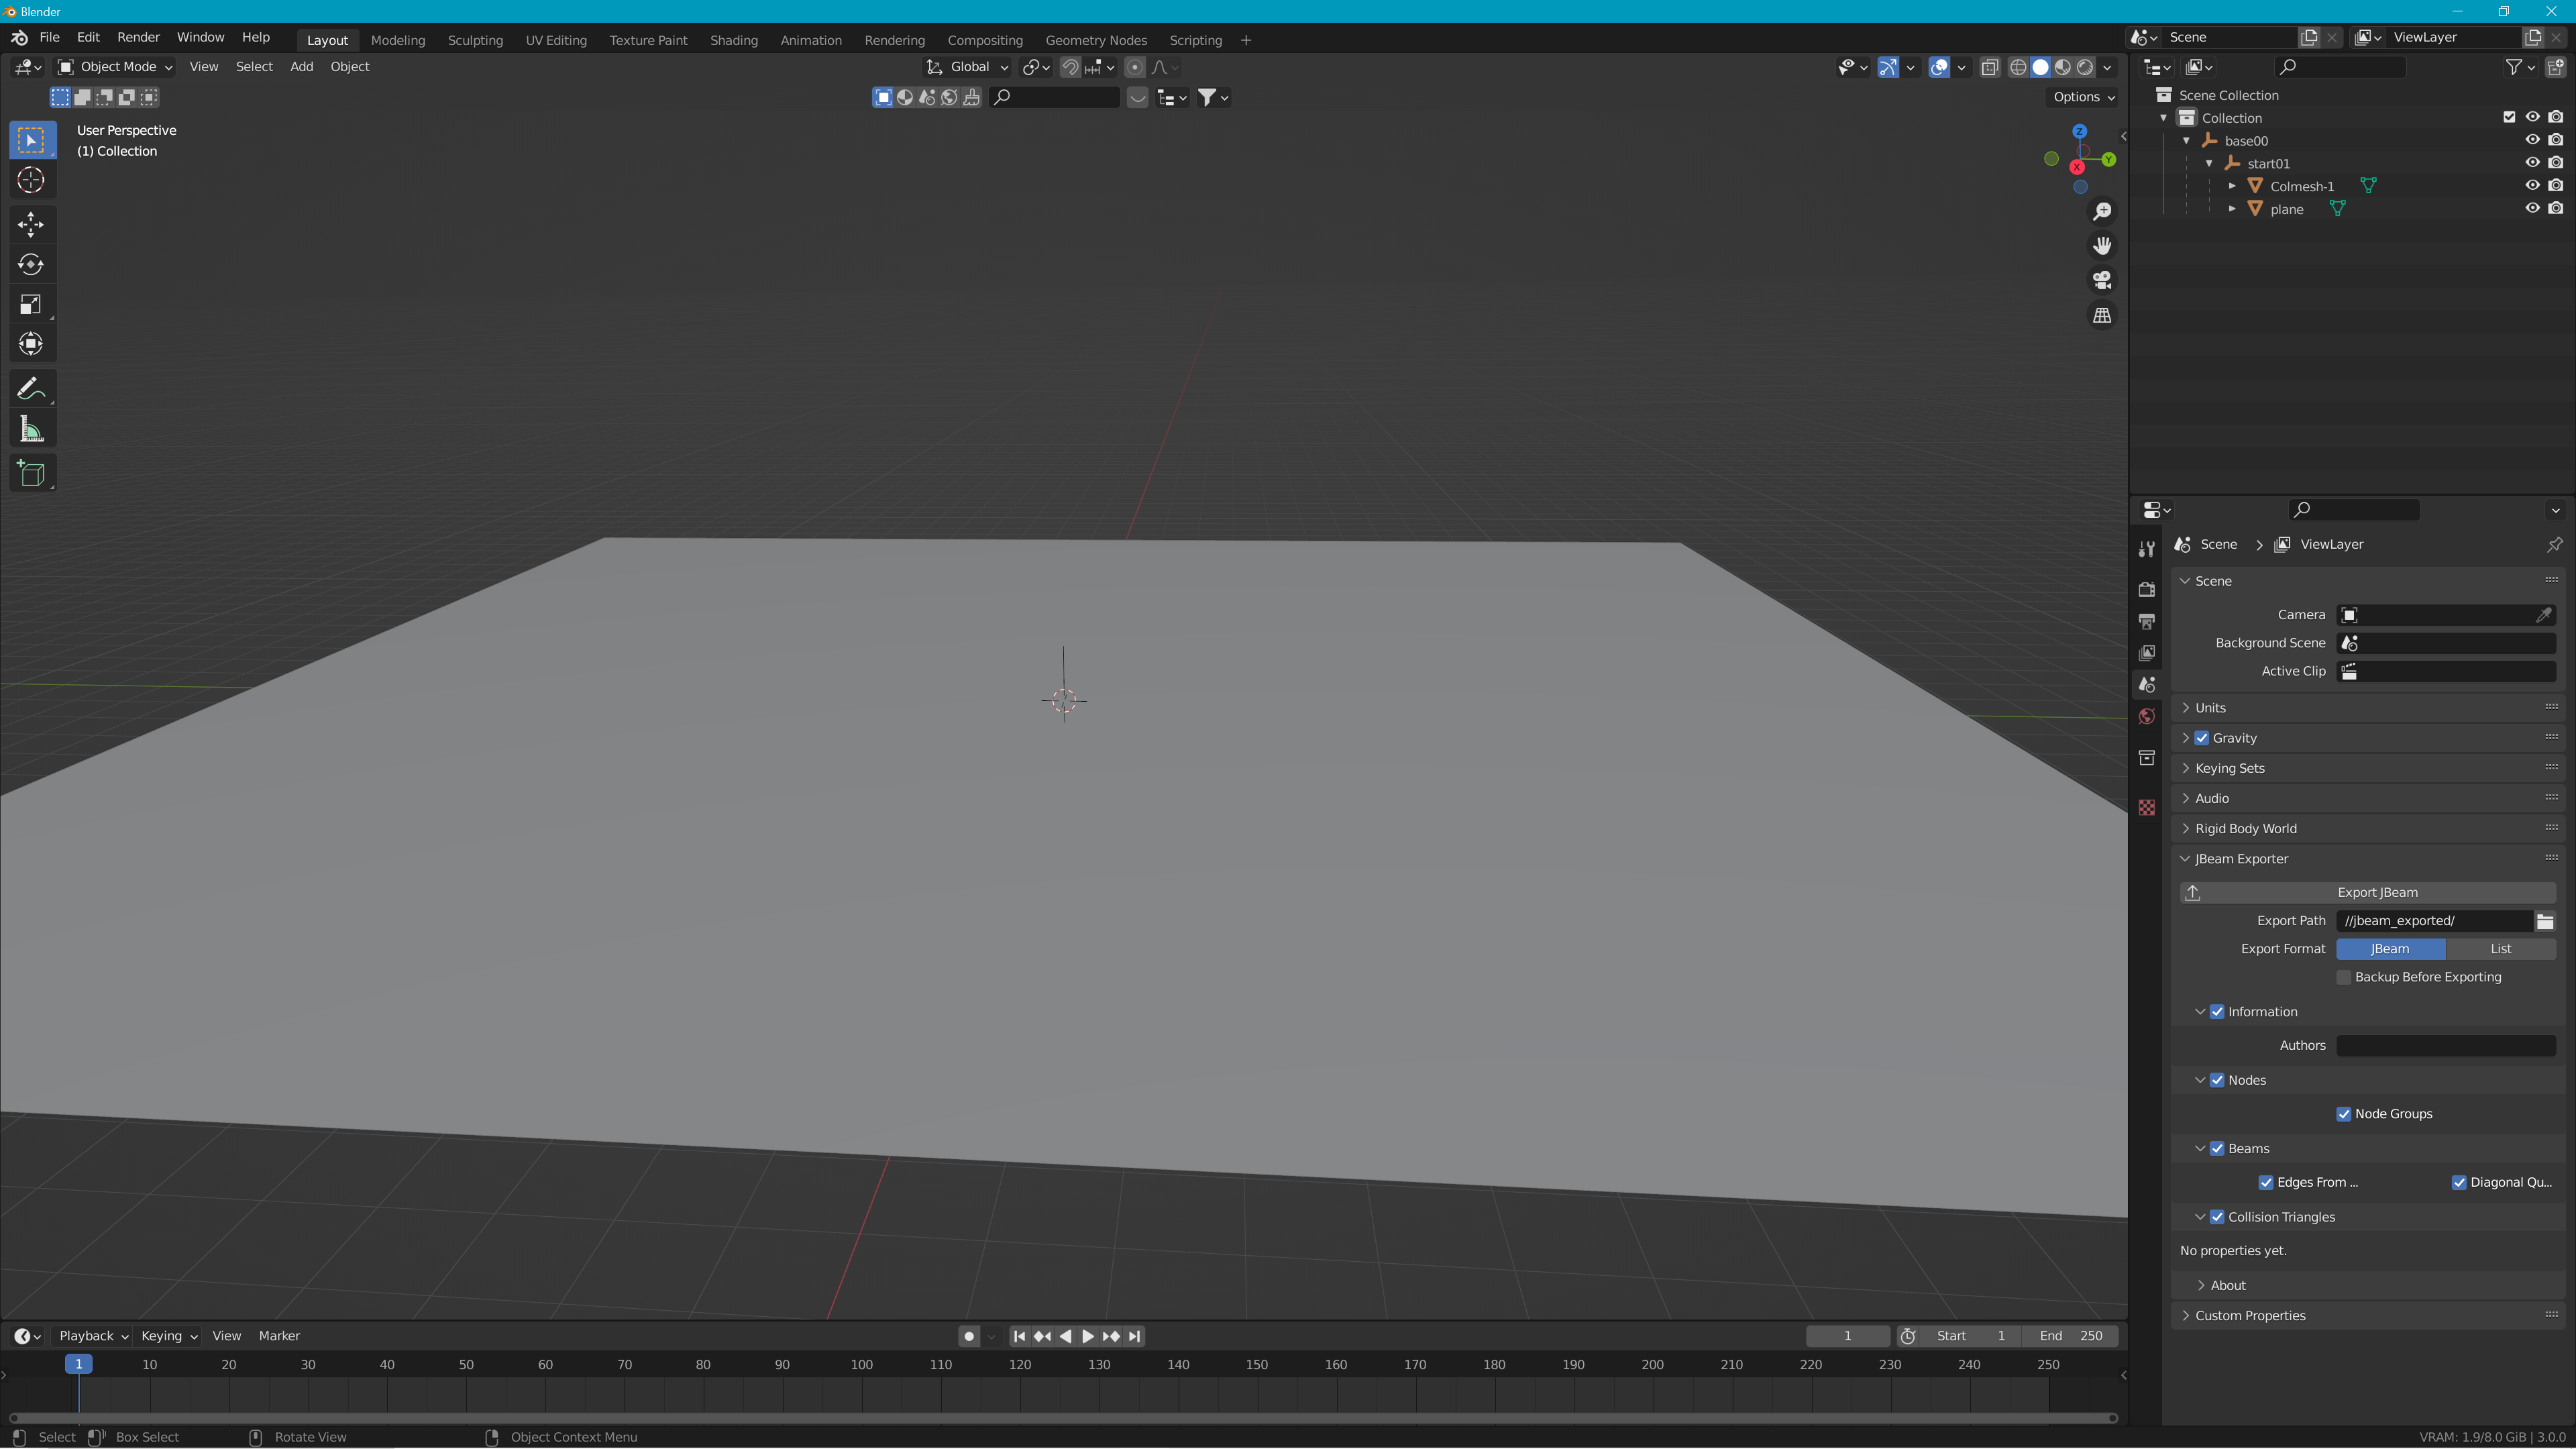Screen dimensions: 2576x1449
Task: Switch perspective/orthographic grid icon
Action: point(2102,316)
